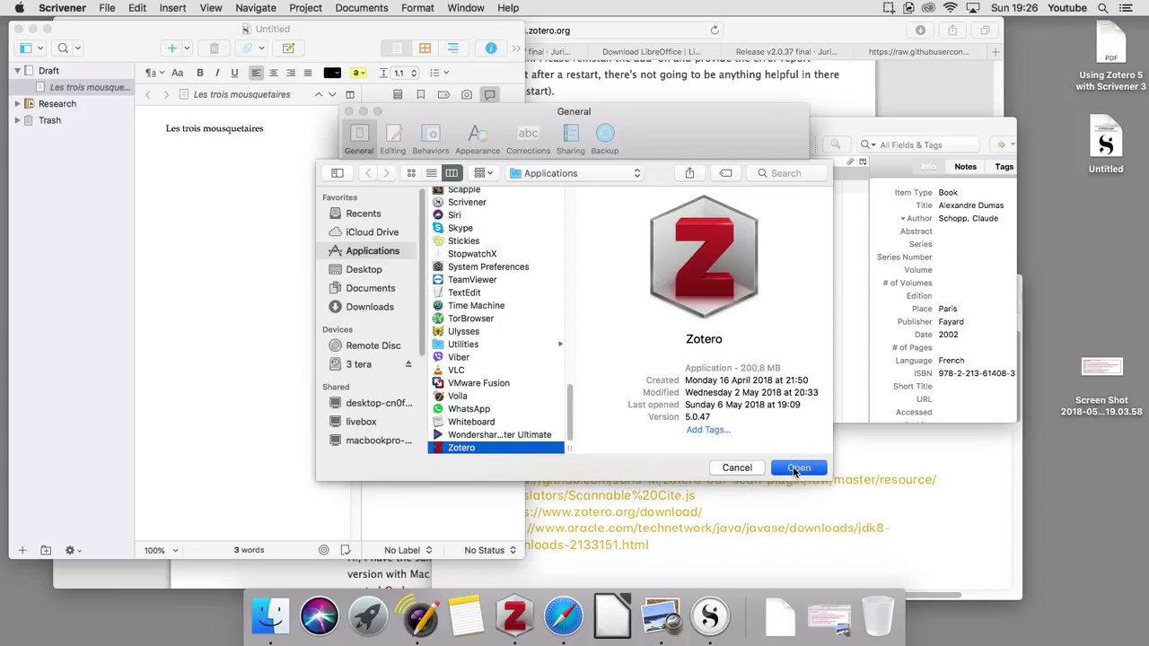This screenshot has width=1149, height=646.
Task: Switch to single document view mode
Action: coord(397,48)
